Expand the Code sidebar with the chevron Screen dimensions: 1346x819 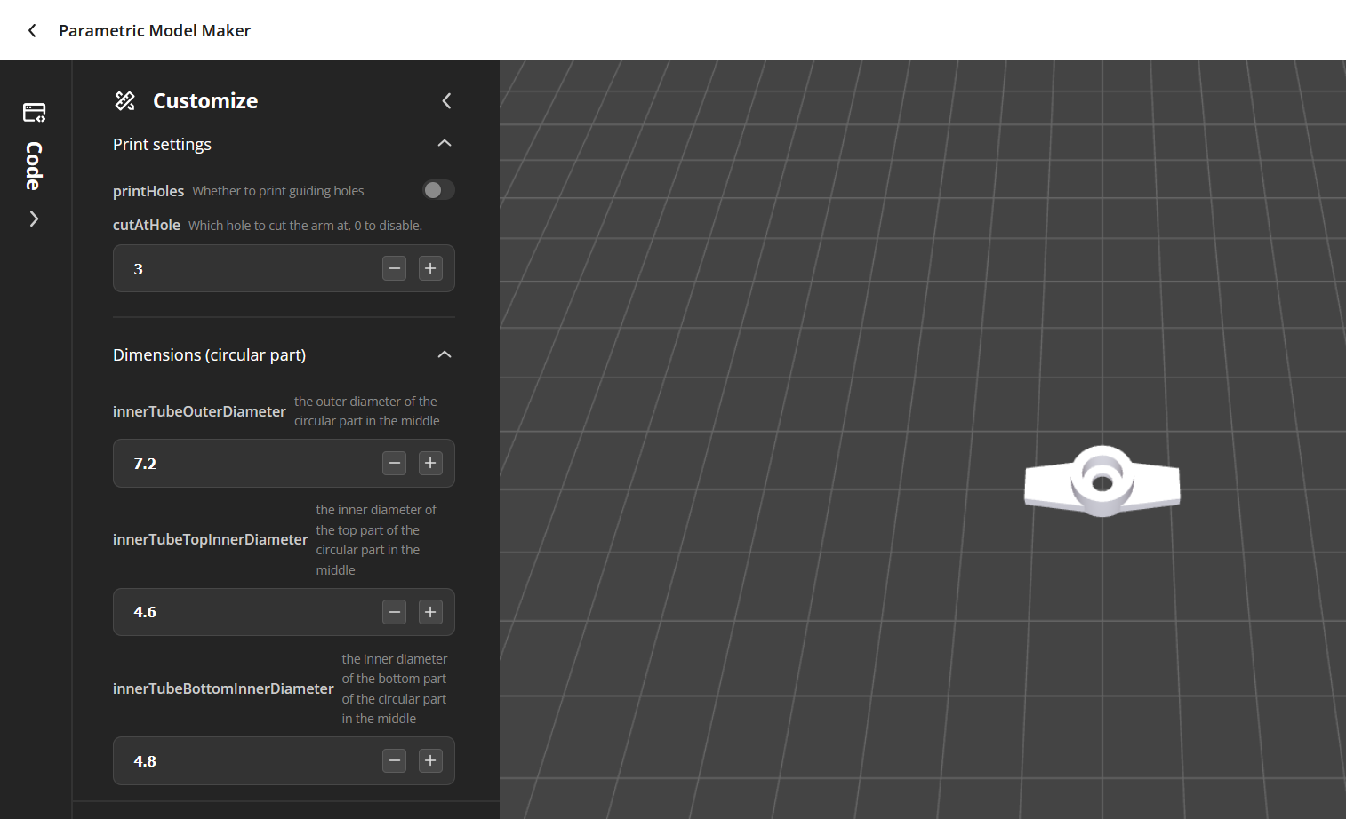pyautogui.click(x=34, y=219)
